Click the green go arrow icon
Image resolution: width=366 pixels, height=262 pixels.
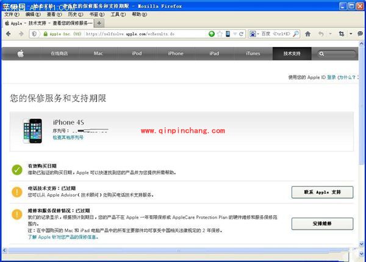click(212, 34)
